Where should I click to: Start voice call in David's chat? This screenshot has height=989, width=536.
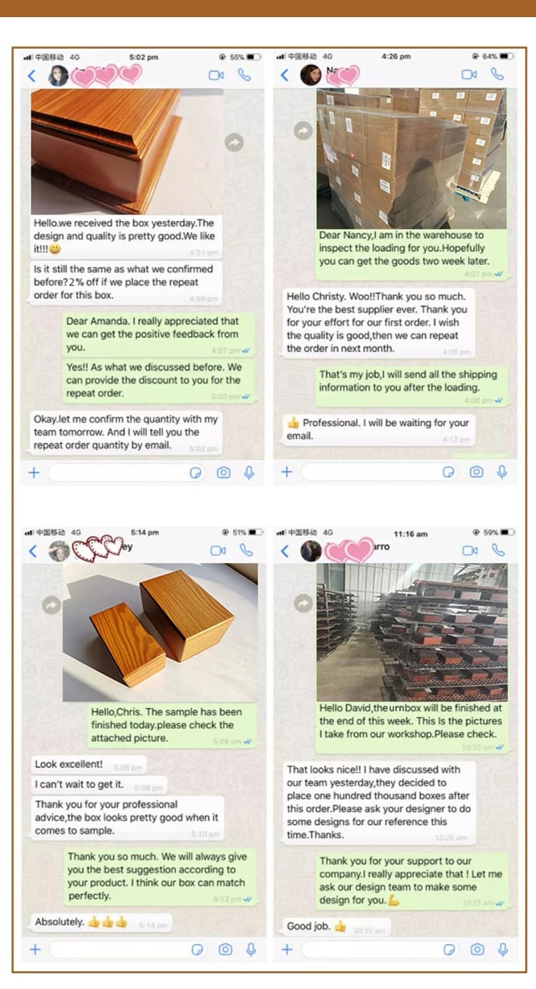click(x=498, y=550)
